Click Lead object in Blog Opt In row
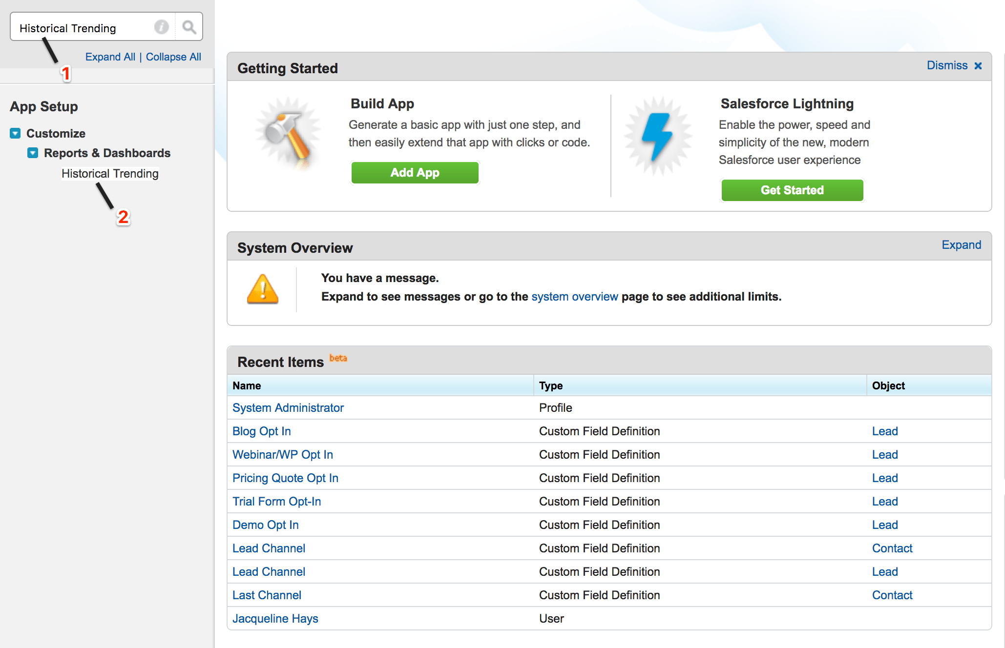The width and height of the screenshot is (1005, 648). [x=885, y=431]
